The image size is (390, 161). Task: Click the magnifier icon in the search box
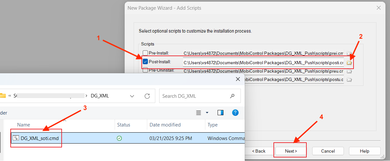[x=232, y=96]
